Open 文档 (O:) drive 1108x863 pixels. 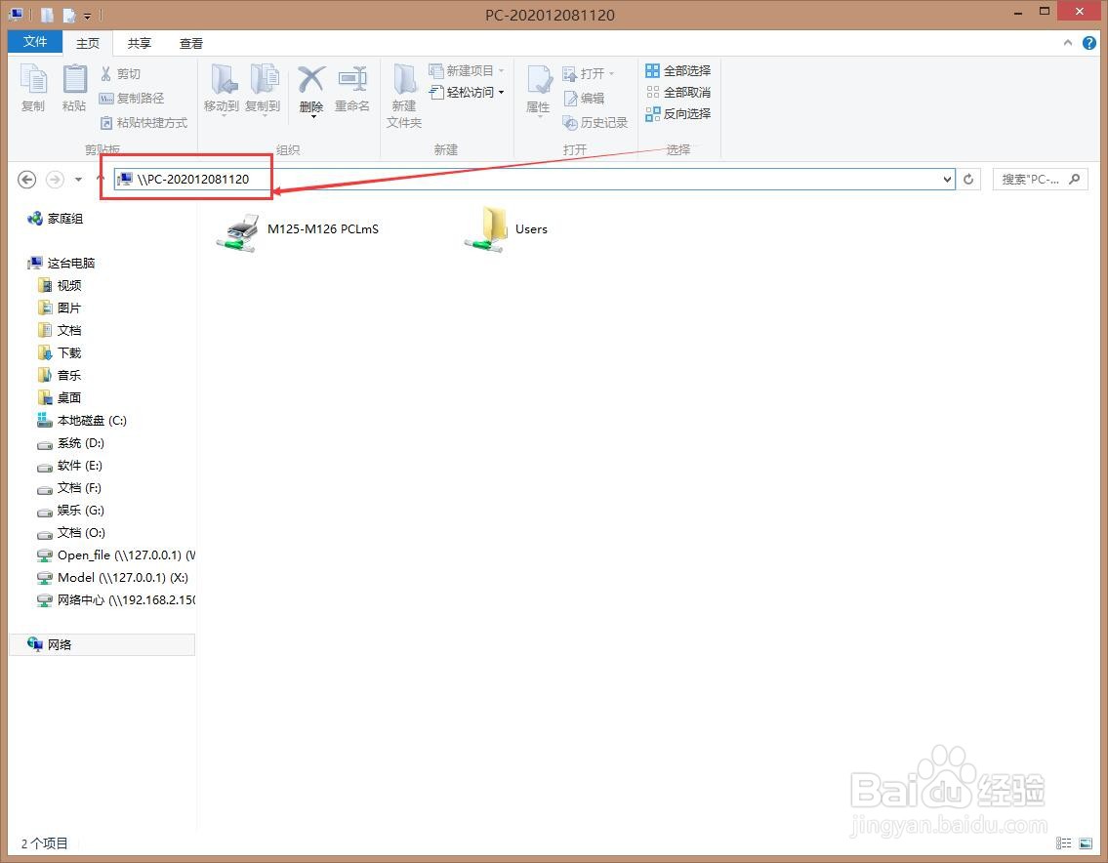click(x=70, y=533)
